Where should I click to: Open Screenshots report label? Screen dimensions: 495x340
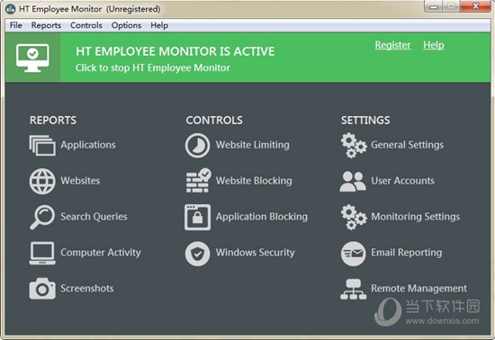coord(87,288)
